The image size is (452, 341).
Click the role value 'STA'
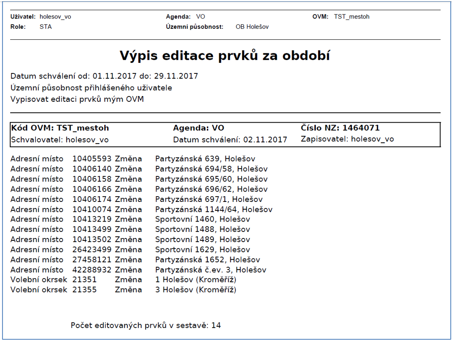tap(46, 27)
